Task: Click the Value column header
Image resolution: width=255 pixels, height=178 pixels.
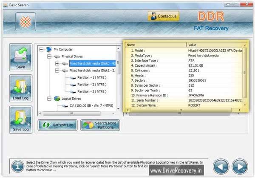Action: coord(215,45)
